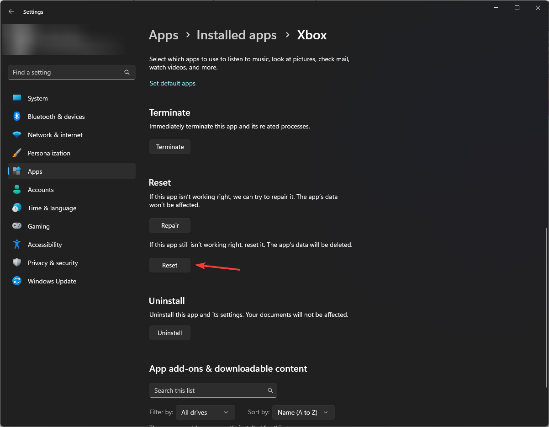Click the Accounts person icon
This screenshot has width=549, height=427.
pos(17,190)
